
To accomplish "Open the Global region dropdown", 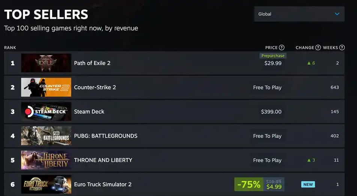I will tap(299, 14).
